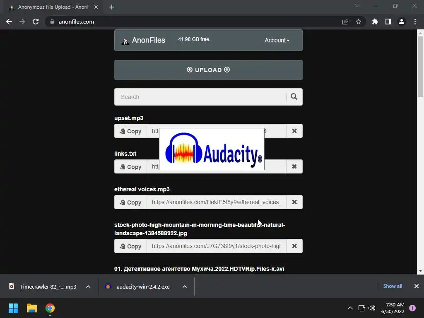
Task: Click Show all downloads
Action: coord(393,286)
